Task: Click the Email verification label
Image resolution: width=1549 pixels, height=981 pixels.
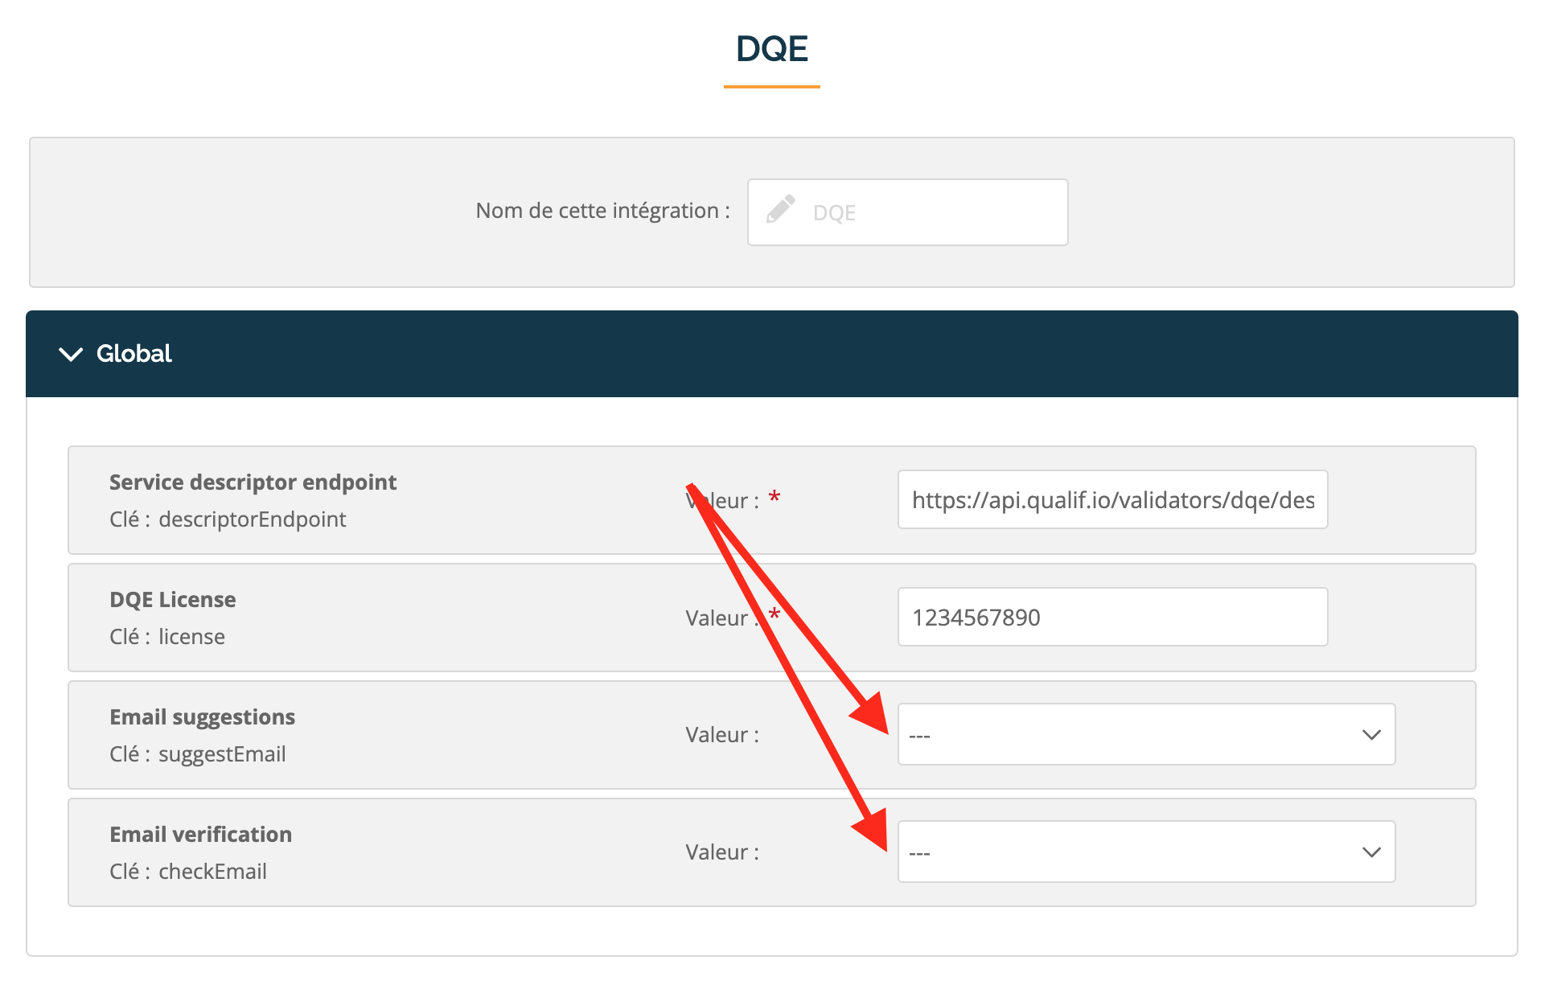Action: tap(200, 835)
